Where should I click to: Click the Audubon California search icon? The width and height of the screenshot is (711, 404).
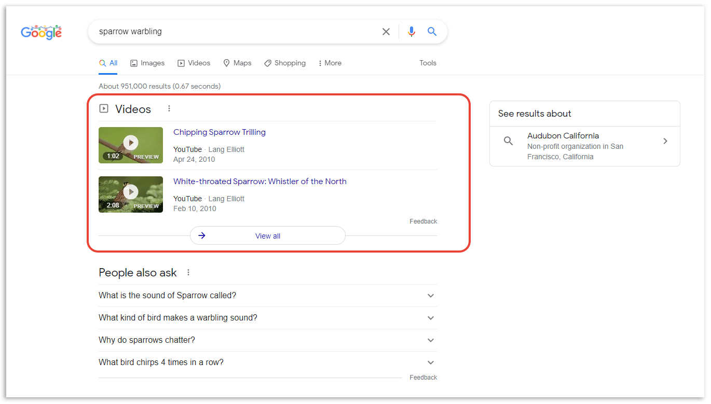[x=509, y=141]
